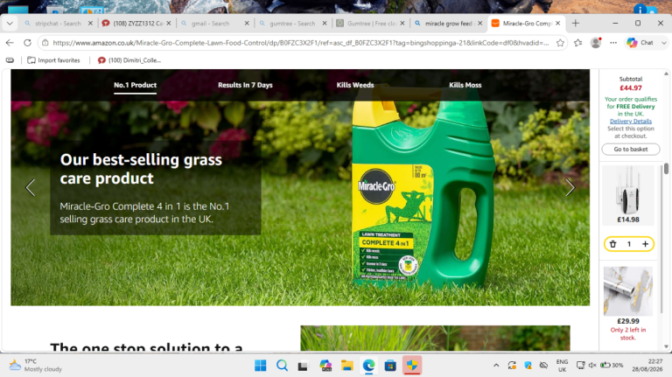Viewport: 672px width, 377px height.
Task: Click the favorites bar toggle icon
Action: (x=10, y=60)
